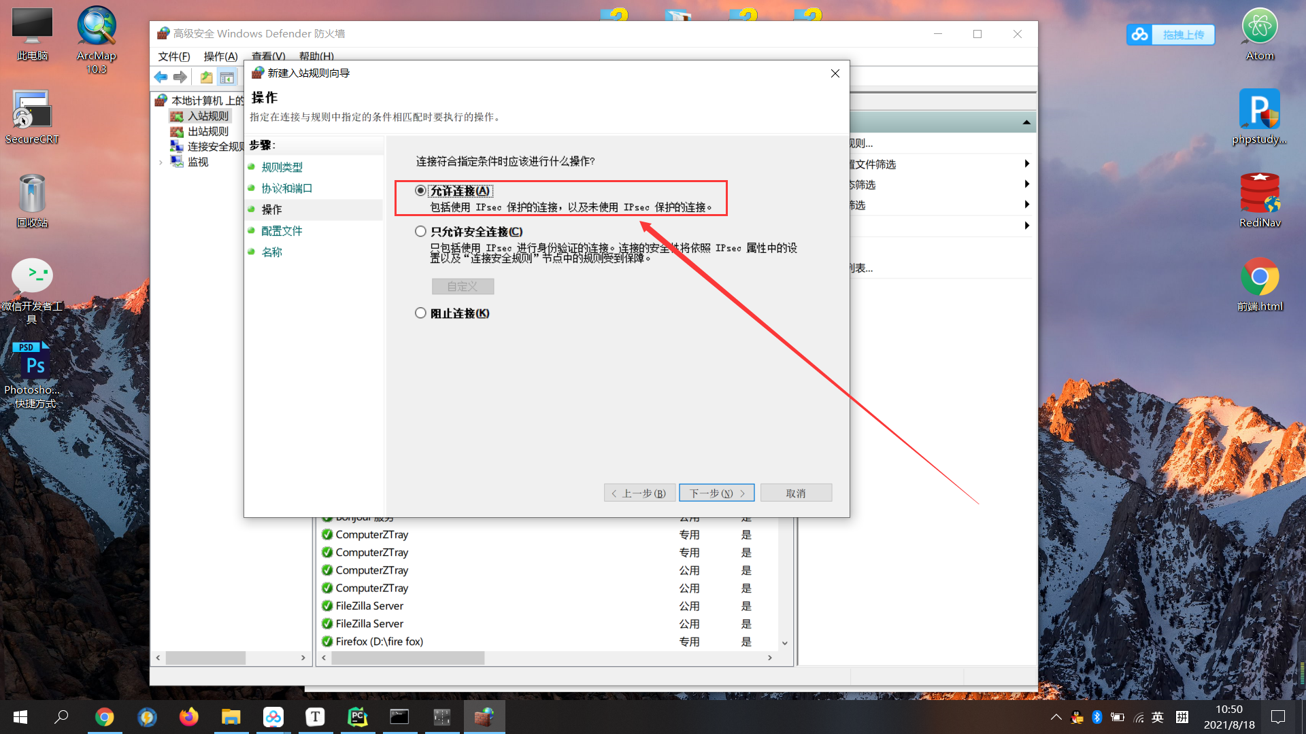Viewport: 1306px width, 734px height.
Task: Click the 下一步(N) button in the wizard
Action: [x=716, y=492]
